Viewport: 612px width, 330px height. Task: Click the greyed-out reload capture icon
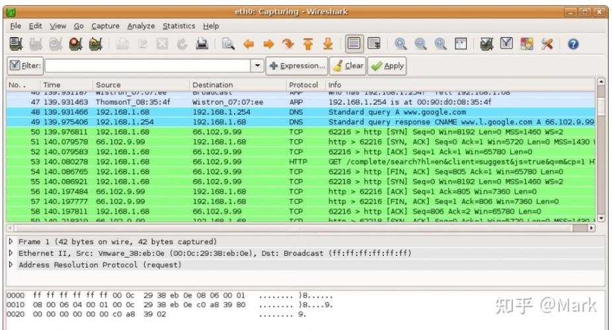point(182,44)
